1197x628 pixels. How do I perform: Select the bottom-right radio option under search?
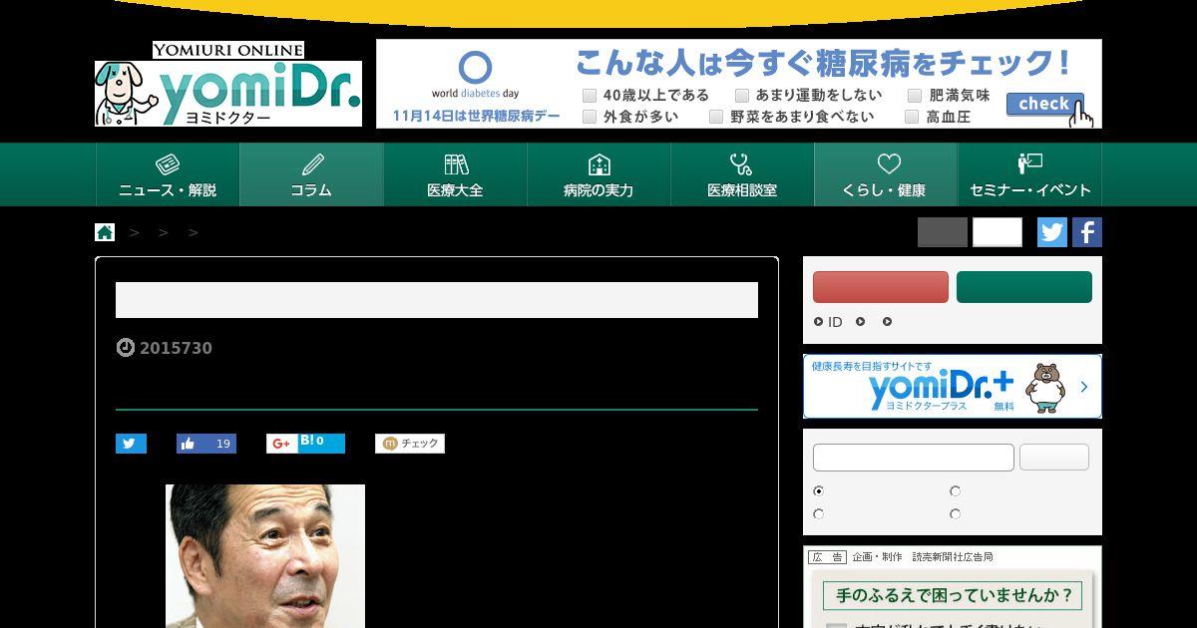pyautogui.click(x=956, y=514)
